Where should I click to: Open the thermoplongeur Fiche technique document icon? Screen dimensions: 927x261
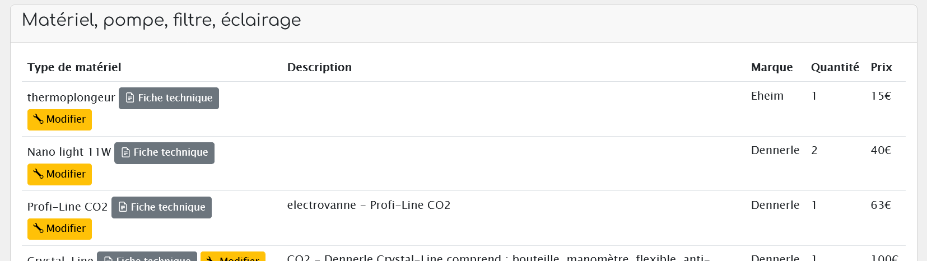pos(130,98)
